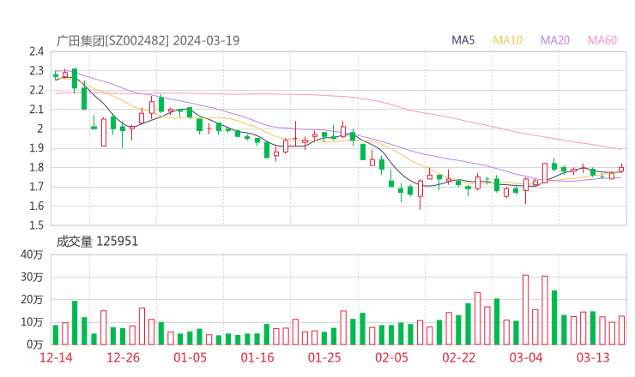Click the chart title 广田集团[SZ002482] 2024-03-19

tap(148, 40)
